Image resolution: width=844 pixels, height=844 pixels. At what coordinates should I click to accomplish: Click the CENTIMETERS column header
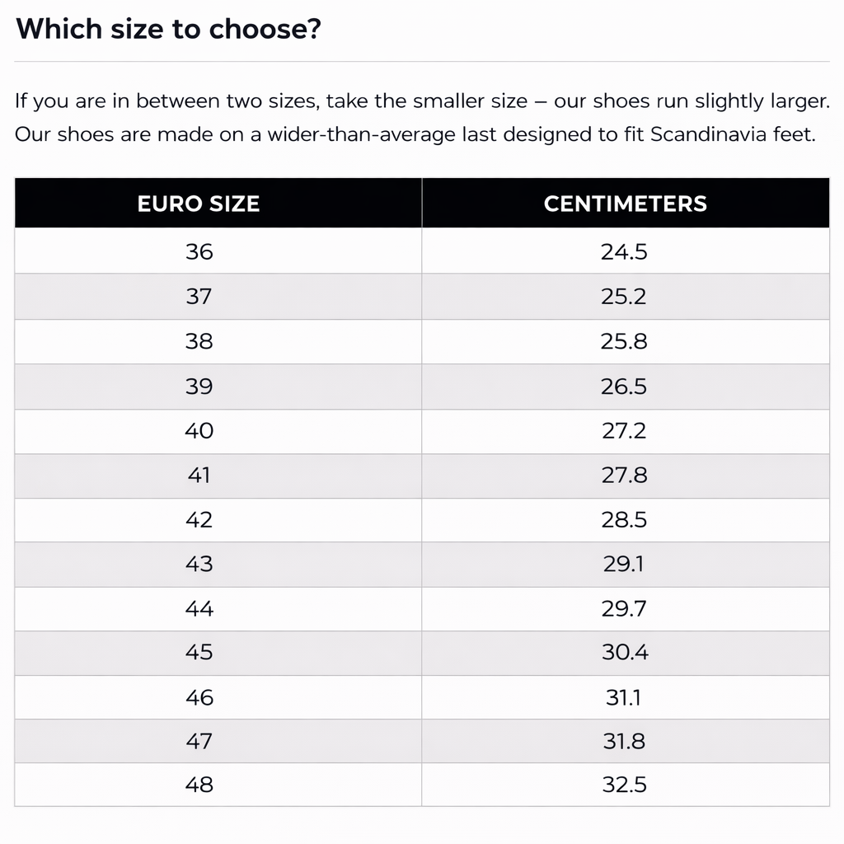[625, 204]
